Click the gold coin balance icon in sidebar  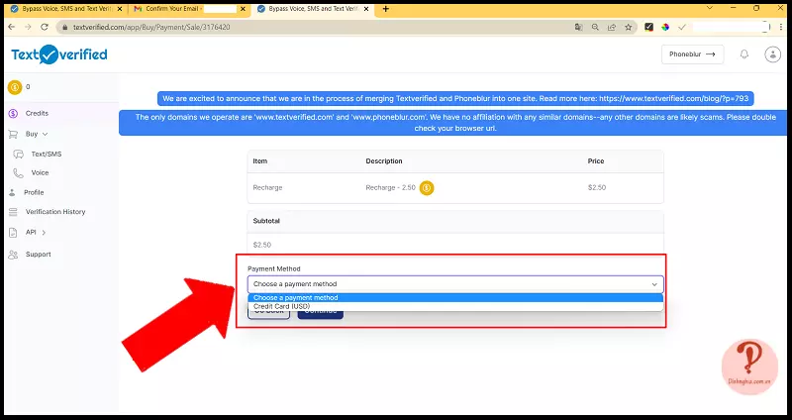[15, 87]
